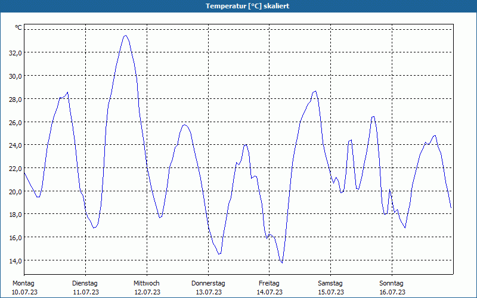Select the 20,0 y-axis tick label

(x=16, y=191)
